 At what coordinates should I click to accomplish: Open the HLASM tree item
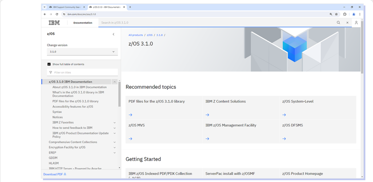pyautogui.click(x=53, y=163)
